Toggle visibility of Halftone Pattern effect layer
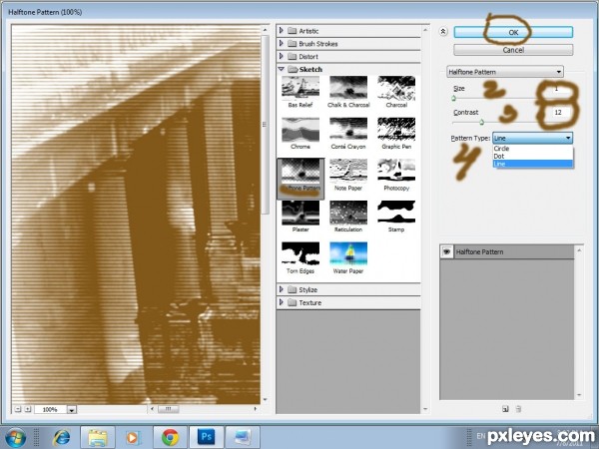The width and height of the screenshot is (599, 449). [446, 251]
